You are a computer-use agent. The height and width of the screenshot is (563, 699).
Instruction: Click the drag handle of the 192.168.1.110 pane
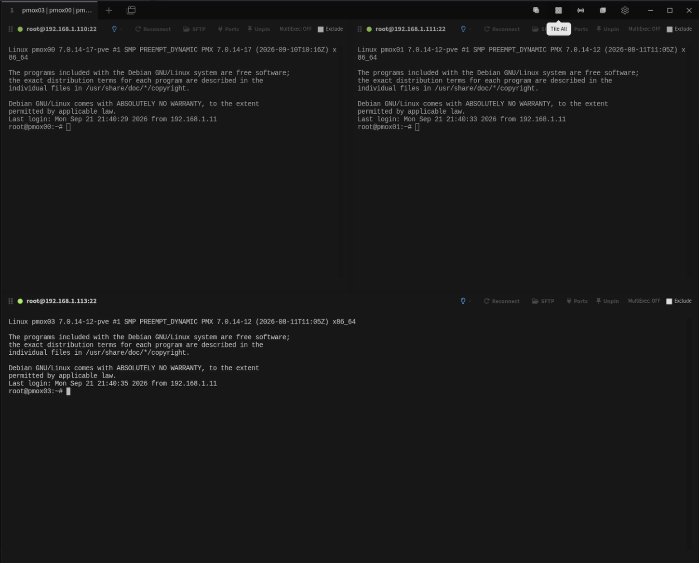(x=11, y=29)
